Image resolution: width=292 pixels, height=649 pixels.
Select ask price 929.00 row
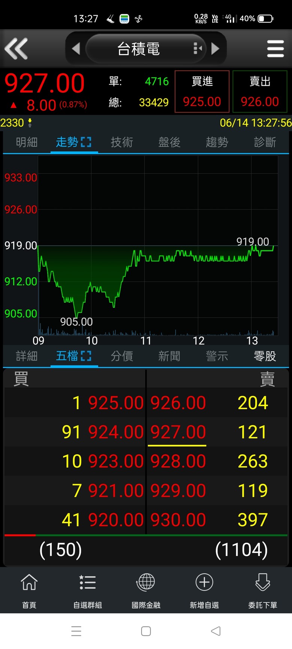[178, 491]
